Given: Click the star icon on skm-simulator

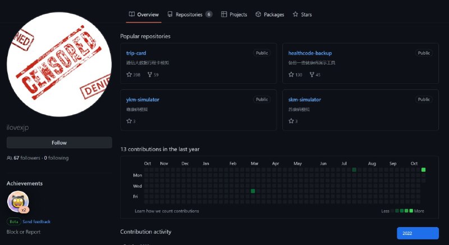Looking at the screenshot, I should (x=291, y=121).
